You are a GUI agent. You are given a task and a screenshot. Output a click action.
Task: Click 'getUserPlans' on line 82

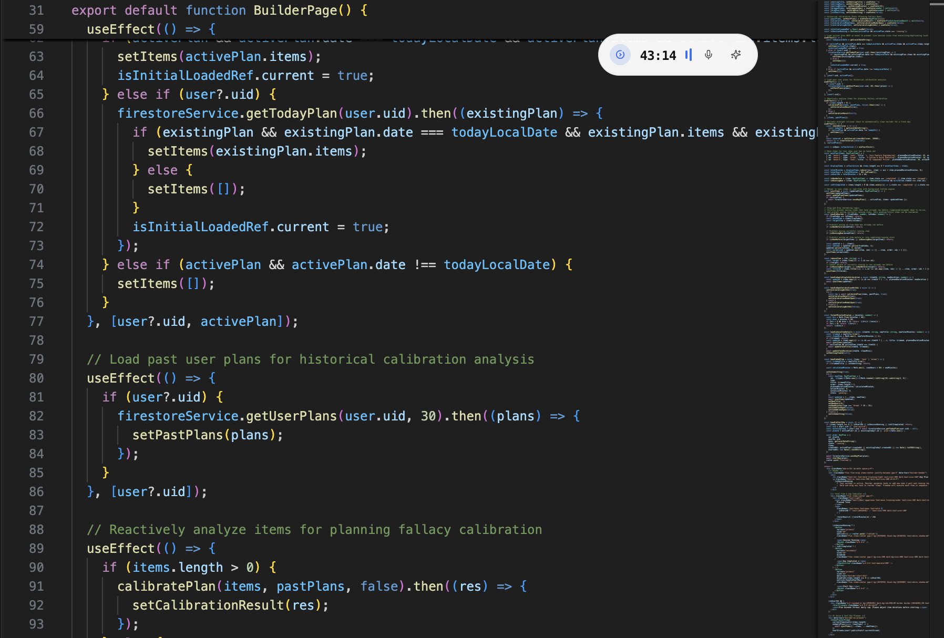[292, 416]
